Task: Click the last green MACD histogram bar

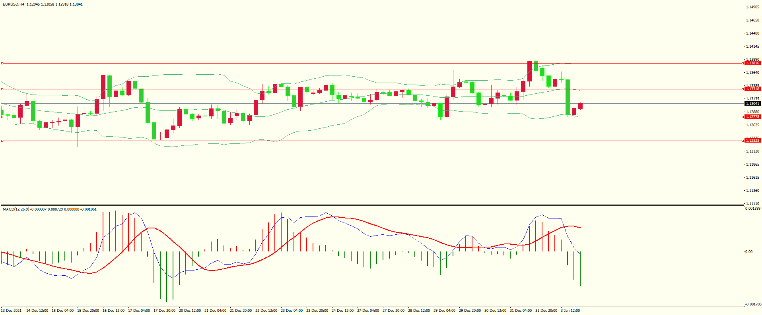Action: coord(580,269)
